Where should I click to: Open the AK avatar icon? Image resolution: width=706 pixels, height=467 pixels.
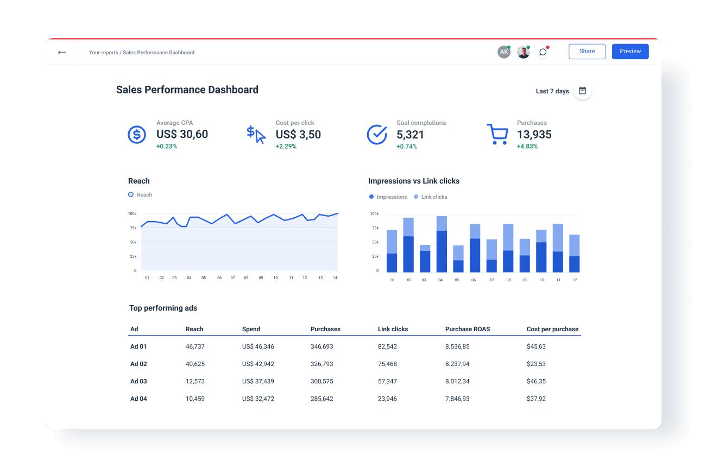pos(503,52)
